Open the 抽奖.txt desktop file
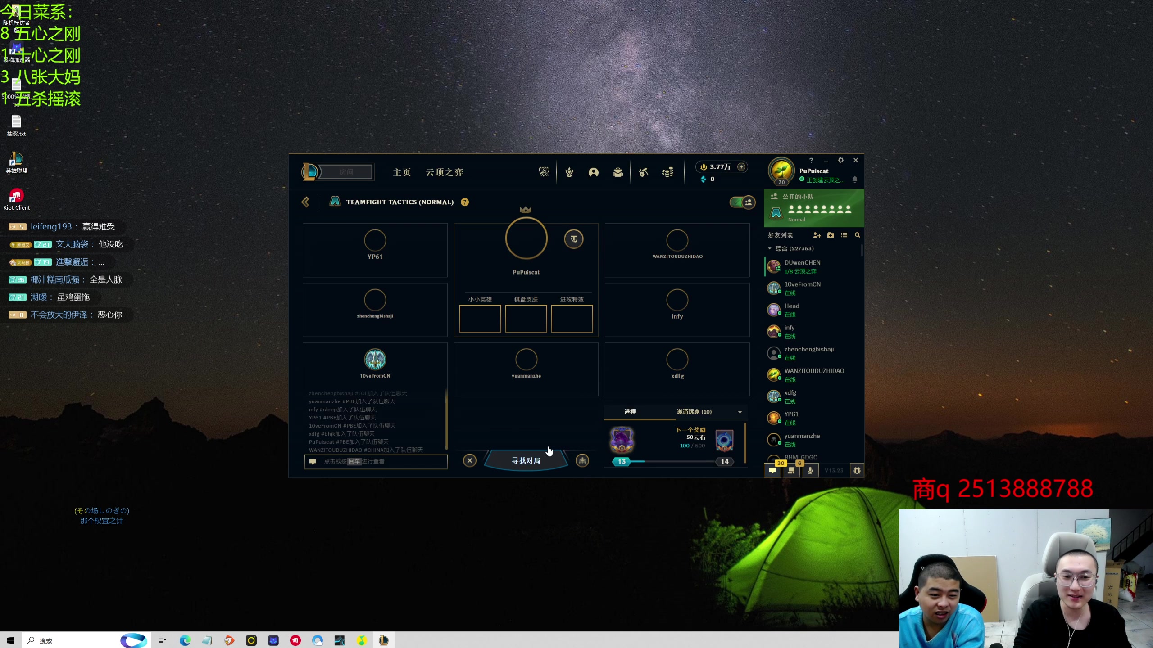Viewport: 1153px width, 648px height. tap(16, 126)
